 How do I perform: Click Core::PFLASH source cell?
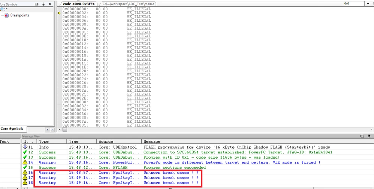(x=113, y=168)
